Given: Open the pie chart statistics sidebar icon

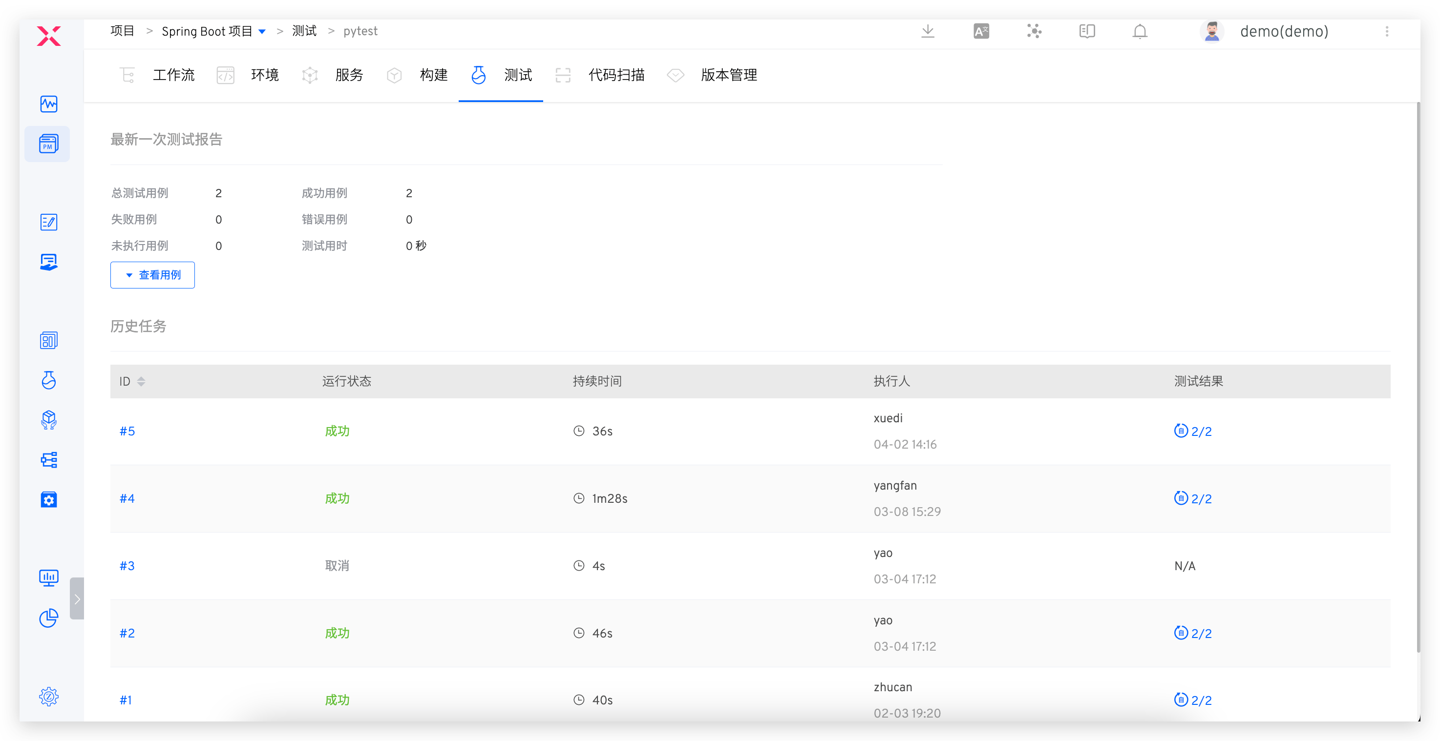Looking at the screenshot, I should click(x=49, y=618).
